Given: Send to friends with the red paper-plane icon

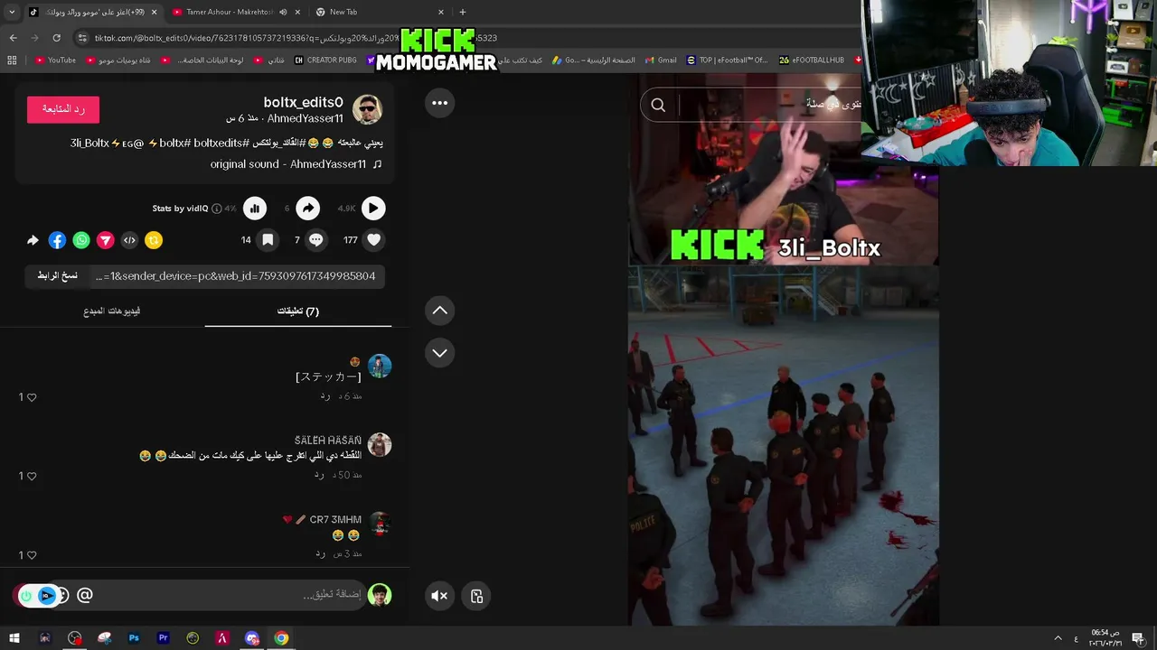Looking at the screenshot, I should click(x=106, y=240).
